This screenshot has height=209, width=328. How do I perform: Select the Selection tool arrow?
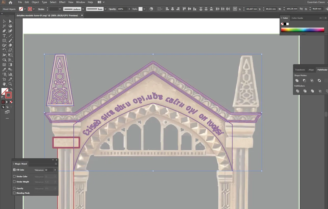point(4,21)
